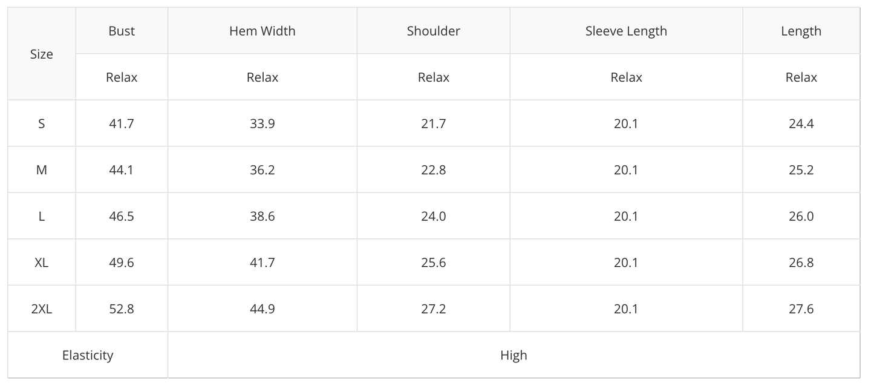Click the Relax subheader under Bust
The width and height of the screenshot is (874, 386).
122,77
